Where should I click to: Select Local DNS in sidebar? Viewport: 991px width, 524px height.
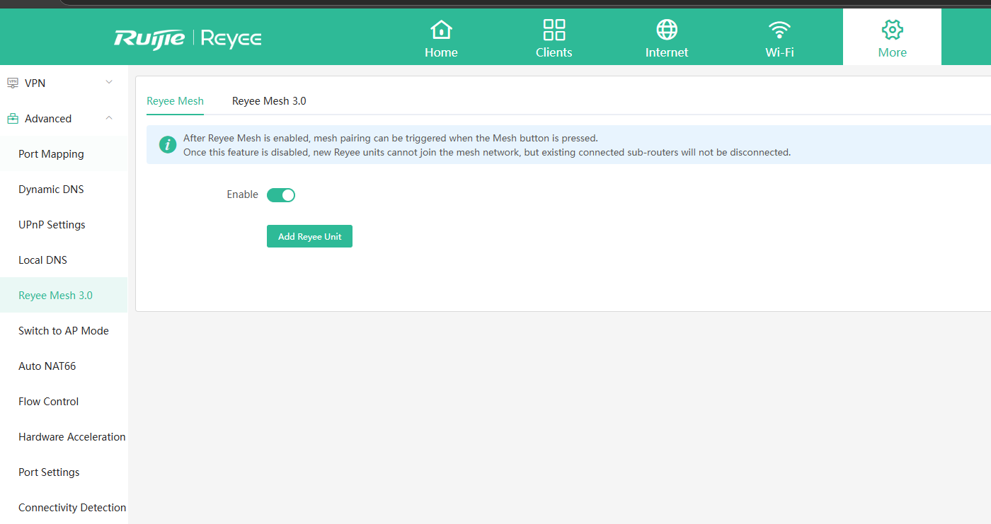64,260
